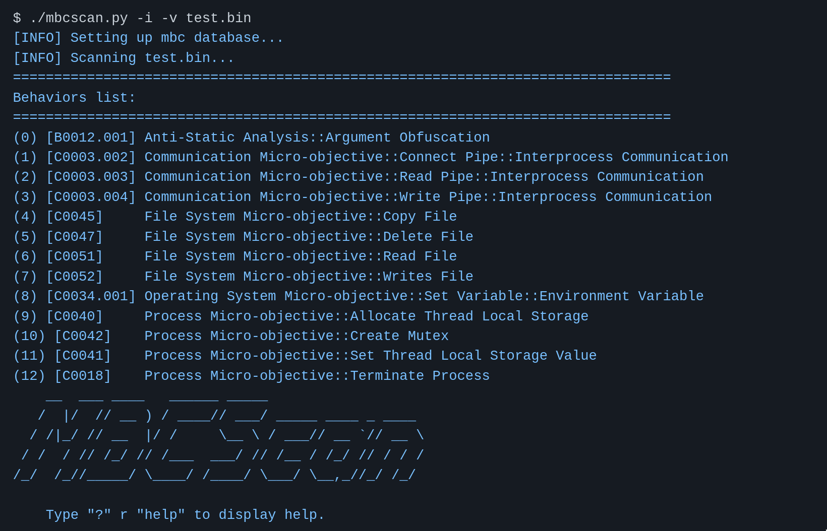Image resolution: width=827 pixels, height=531 pixels.
Task: Select the "[INFO] Setting up mbc database..." line
Action: 148,38
